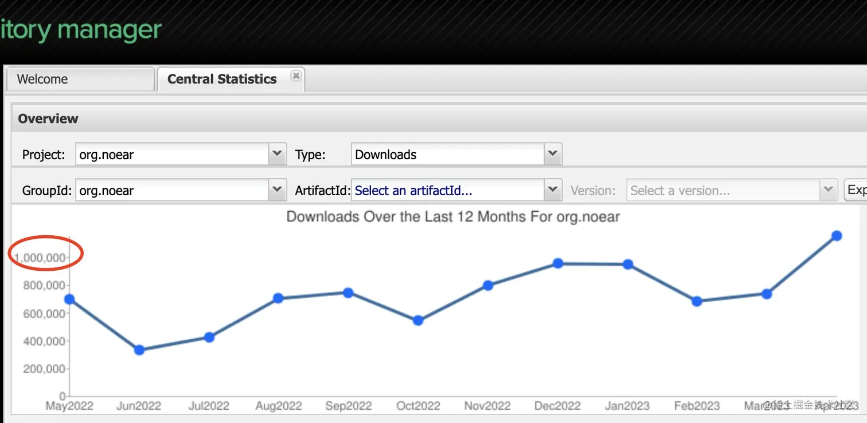The height and width of the screenshot is (423, 867).
Task: Click the 600,000 y-axis label
Action: [x=44, y=314]
